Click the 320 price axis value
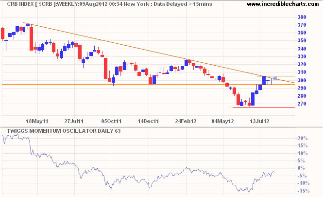Screen dimensions: 323x197 coord(302,64)
